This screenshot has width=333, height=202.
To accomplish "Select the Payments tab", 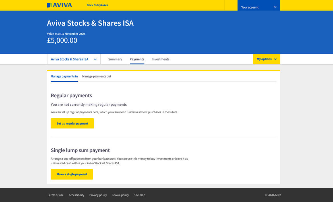I will pyautogui.click(x=137, y=59).
